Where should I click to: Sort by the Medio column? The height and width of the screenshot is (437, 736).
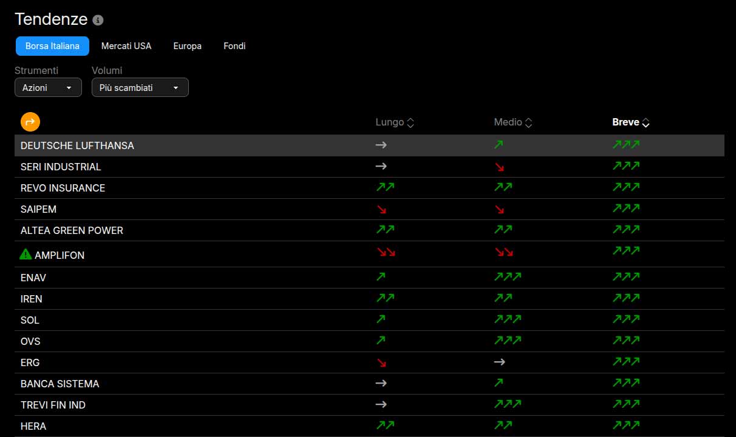tap(513, 122)
